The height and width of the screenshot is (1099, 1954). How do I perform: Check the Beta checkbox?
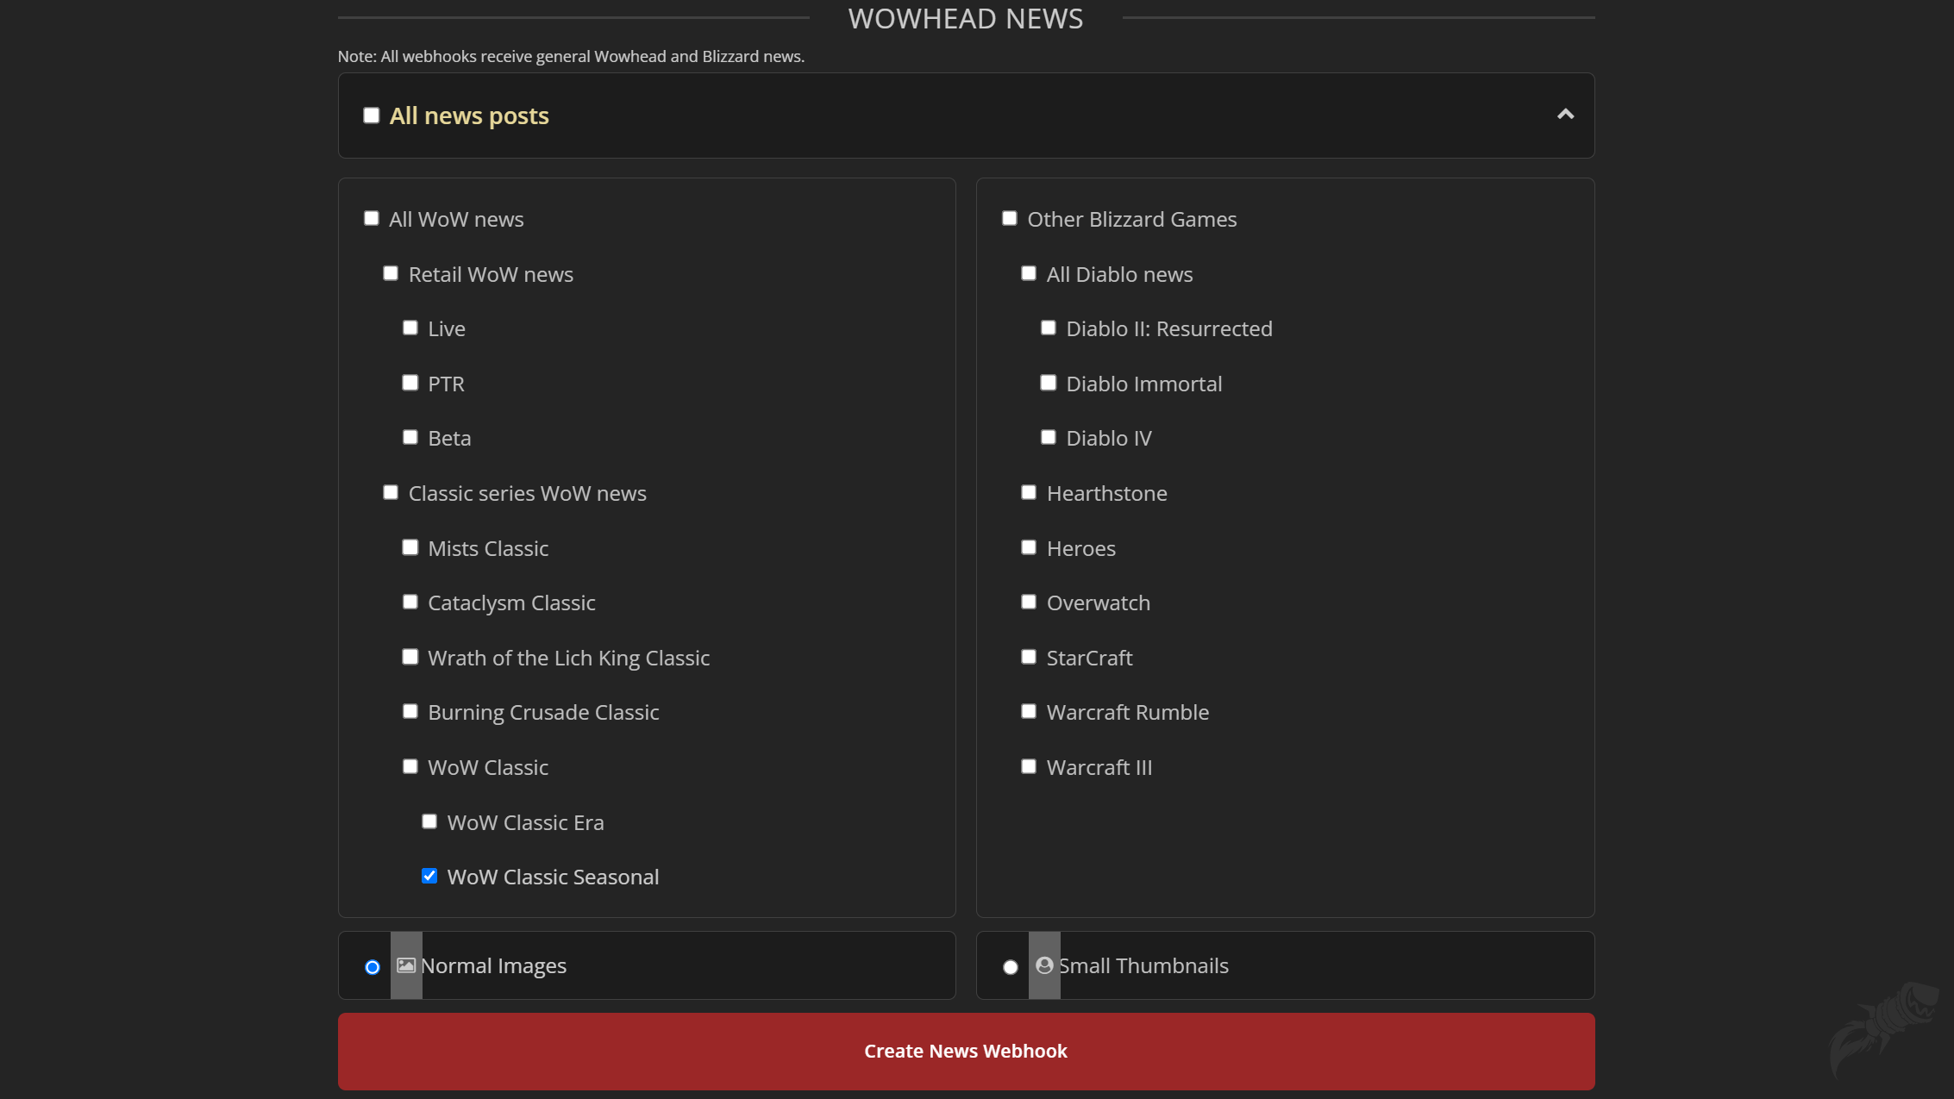[410, 436]
